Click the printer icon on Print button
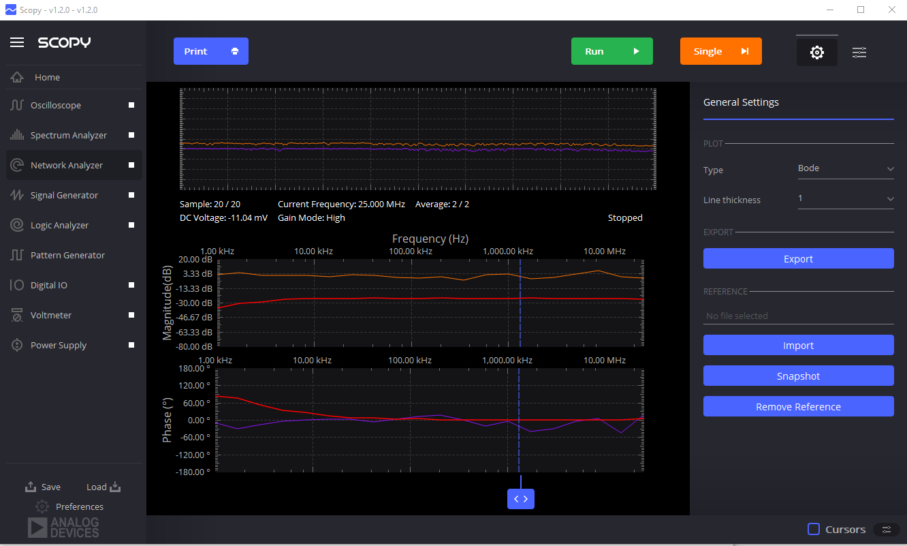Image resolution: width=907 pixels, height=546 pixels. (x=235, y=51)
